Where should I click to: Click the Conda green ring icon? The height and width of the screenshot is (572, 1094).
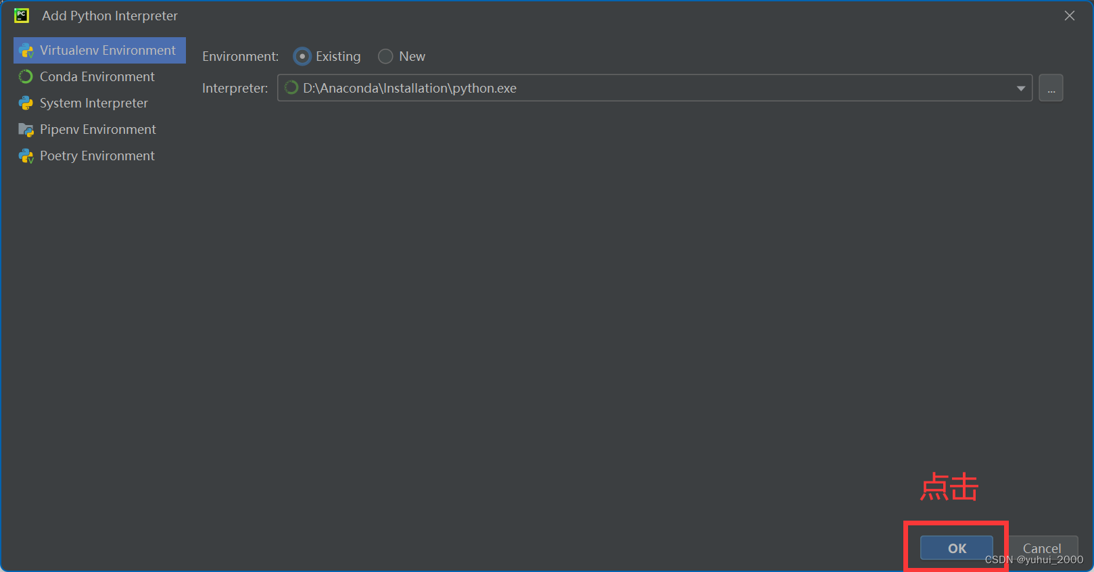click(x=26, y=76)
